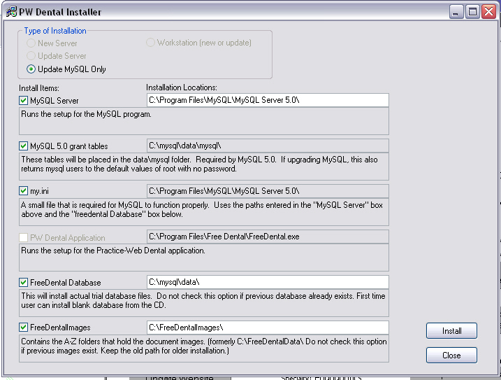Maximize the installer window

coord(472,12)
